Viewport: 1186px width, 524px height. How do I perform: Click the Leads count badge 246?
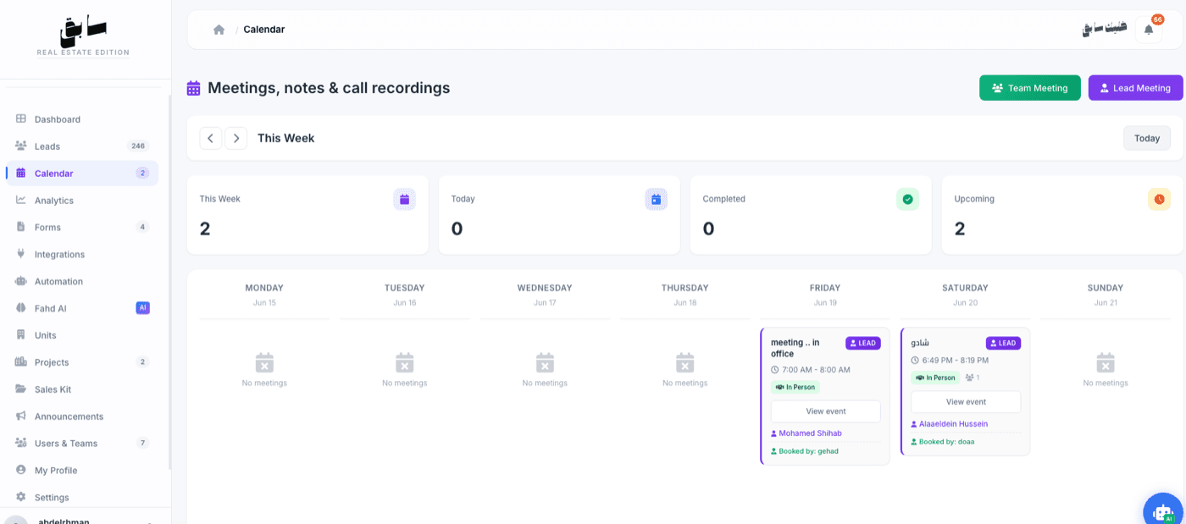tap(138, 146)
